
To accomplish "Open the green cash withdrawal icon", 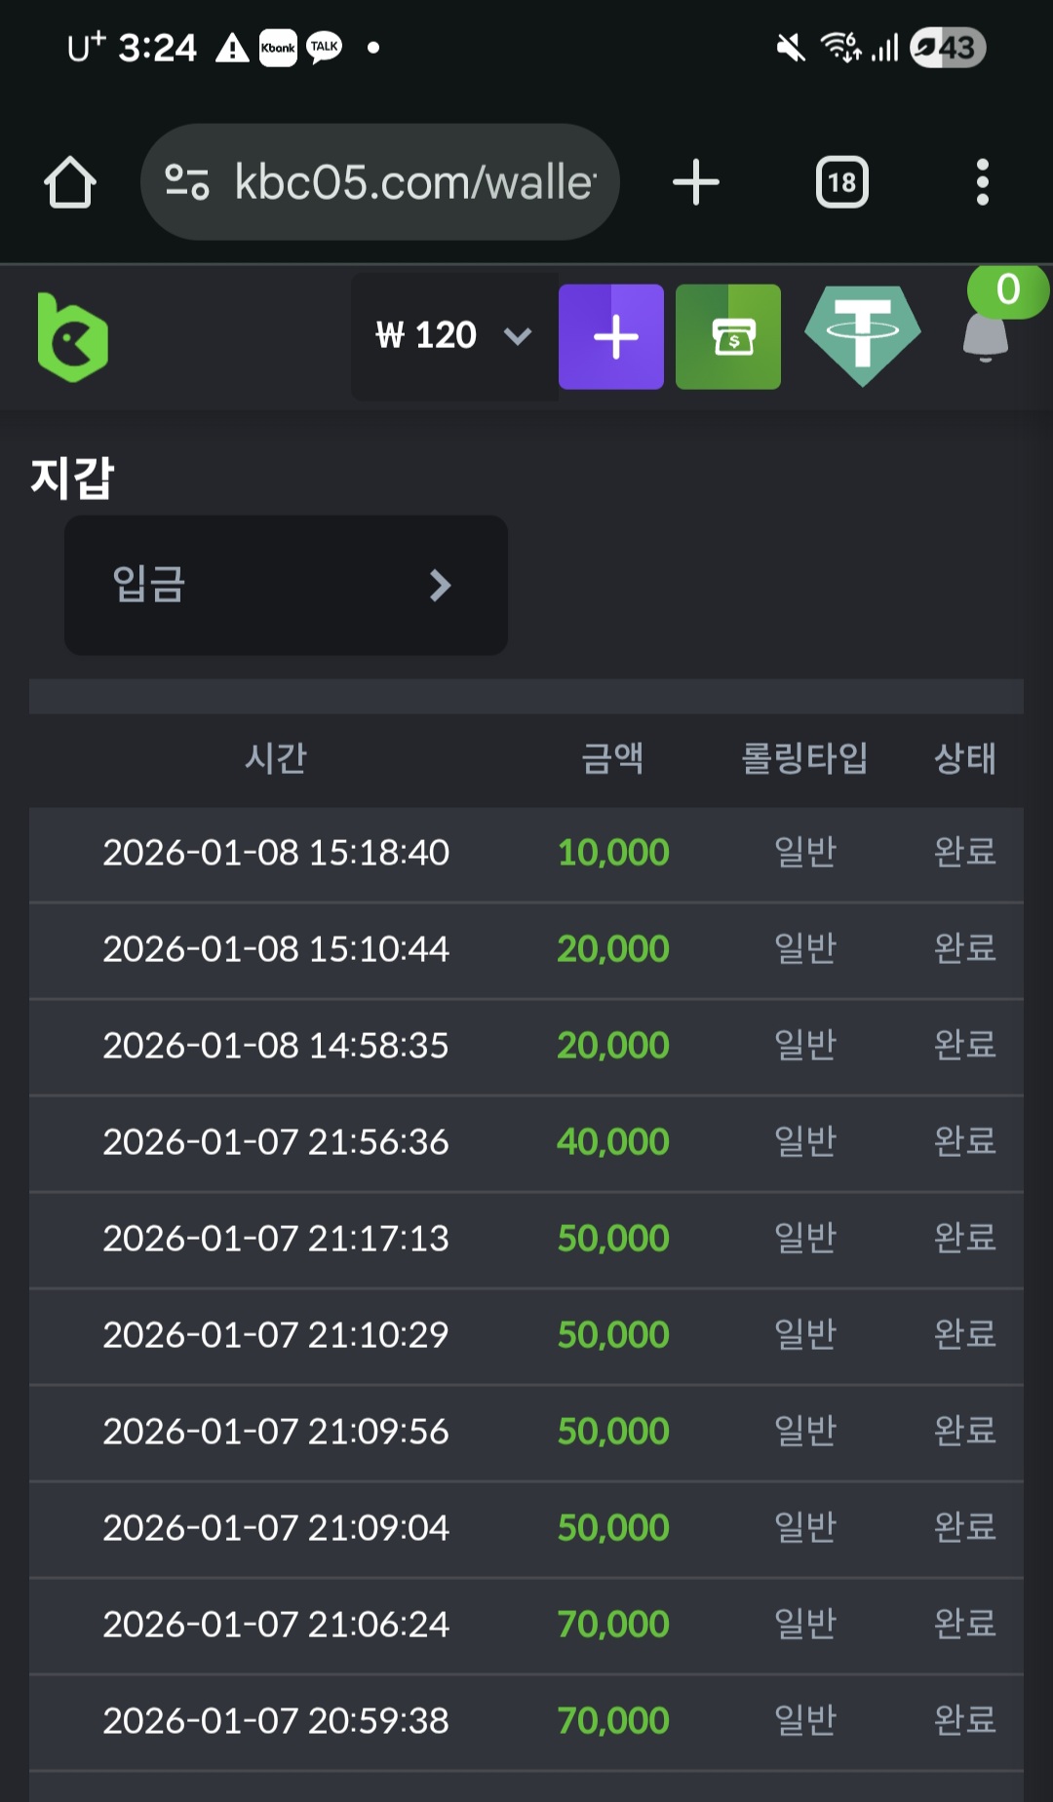I will [728, 337].
